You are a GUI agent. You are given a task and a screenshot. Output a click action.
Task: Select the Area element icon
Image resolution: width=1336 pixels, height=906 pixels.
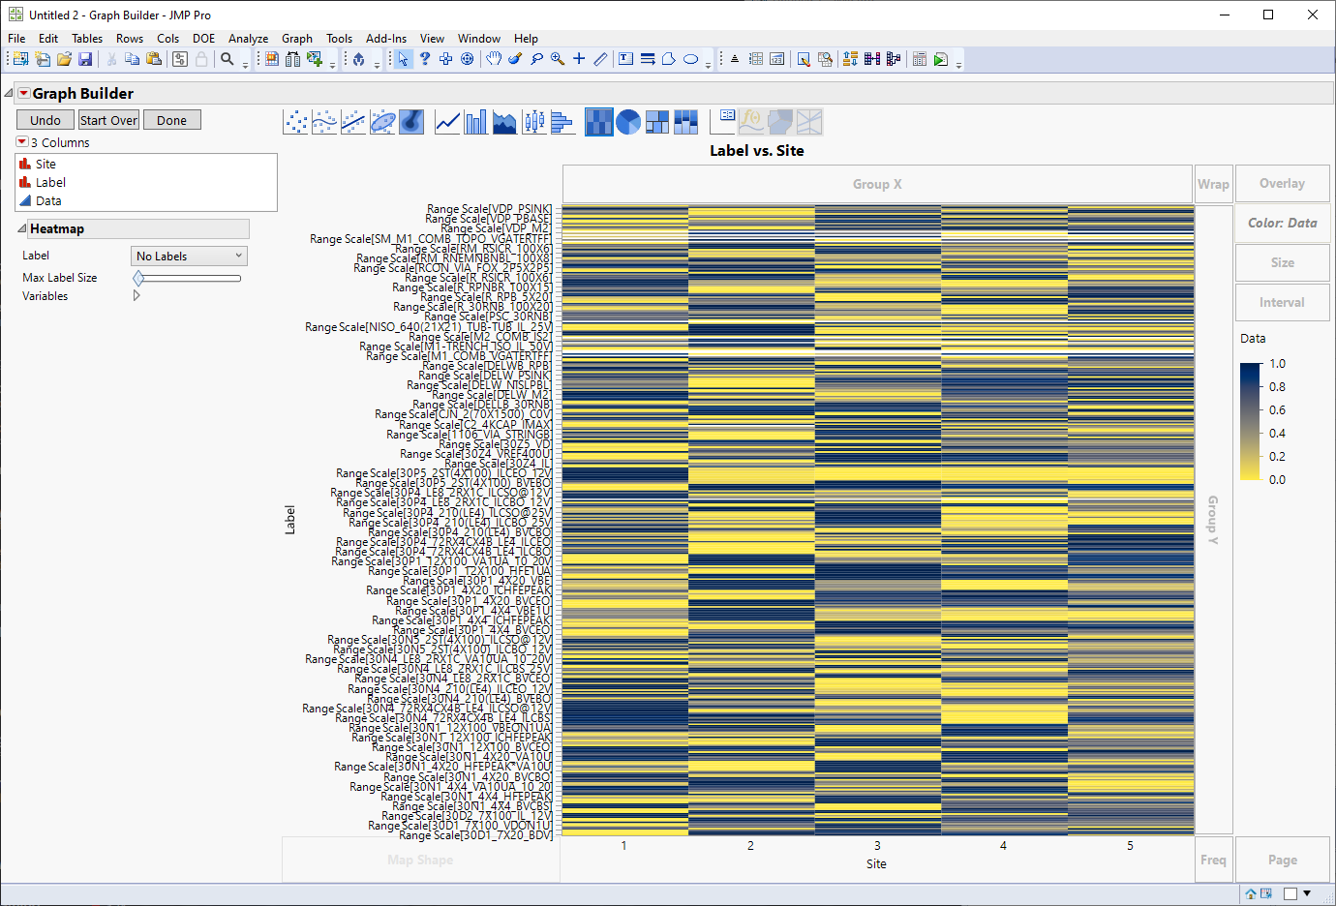coord(504,121)
